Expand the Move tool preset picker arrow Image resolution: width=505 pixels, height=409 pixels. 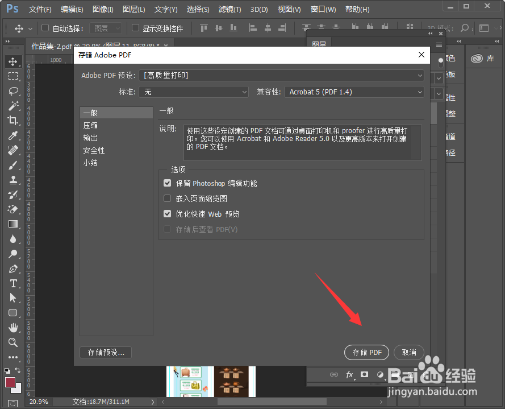click(x=30, y=28)
